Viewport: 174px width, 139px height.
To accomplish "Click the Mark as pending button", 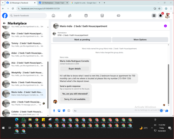I will click(82, 40).
